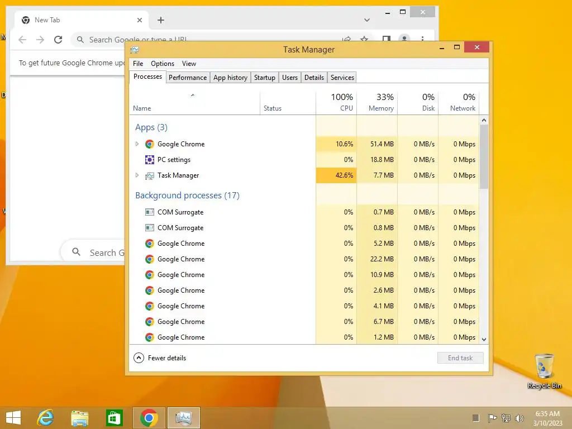This screenshot has width=572, height=429.
Task: Bookmark the page with Chrome's star icon
Action: 364,39
